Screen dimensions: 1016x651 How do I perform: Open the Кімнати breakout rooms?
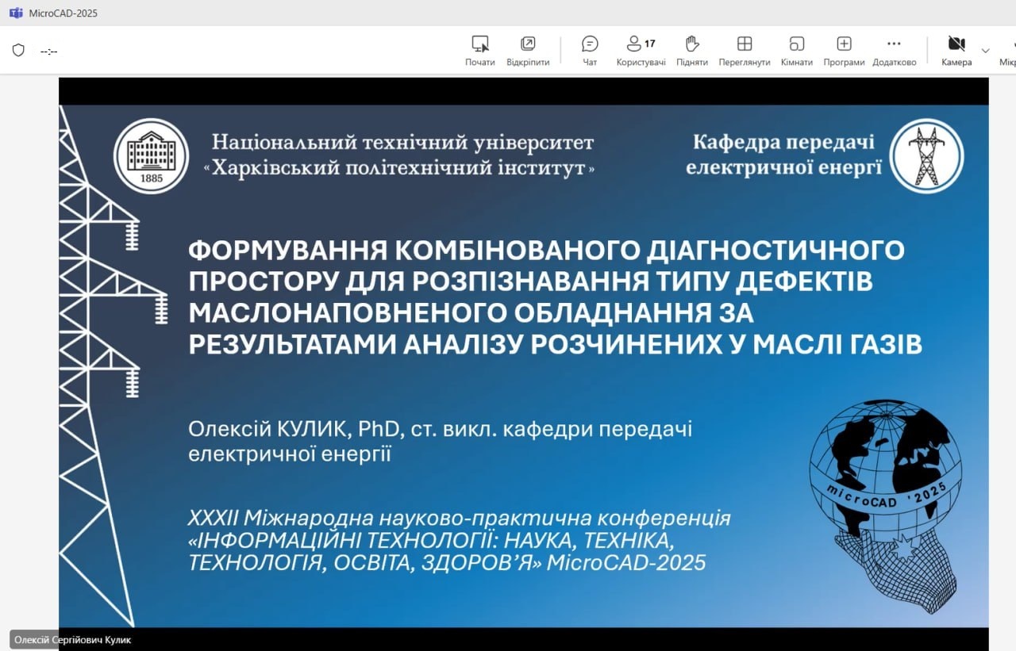pyautogui.click(x=797, y=51)
